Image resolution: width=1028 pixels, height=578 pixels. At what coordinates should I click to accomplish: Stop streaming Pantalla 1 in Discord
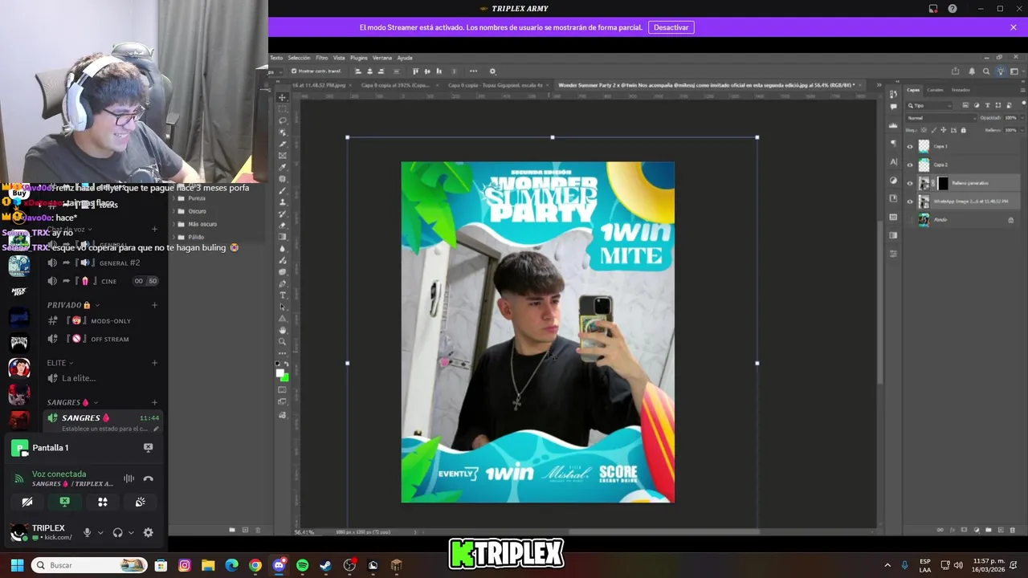[149, 447]
